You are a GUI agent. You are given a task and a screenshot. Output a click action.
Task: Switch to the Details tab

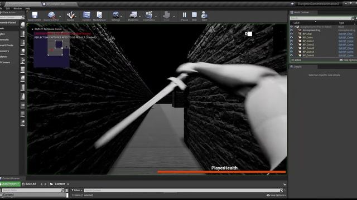click(x=297, y=67)
